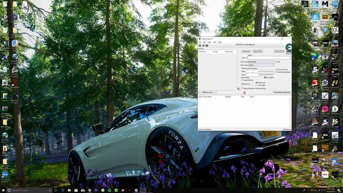Screen dimensions: 343x193
Task: Open the 'SC' desktop shortcut icon
Action: 334,122
